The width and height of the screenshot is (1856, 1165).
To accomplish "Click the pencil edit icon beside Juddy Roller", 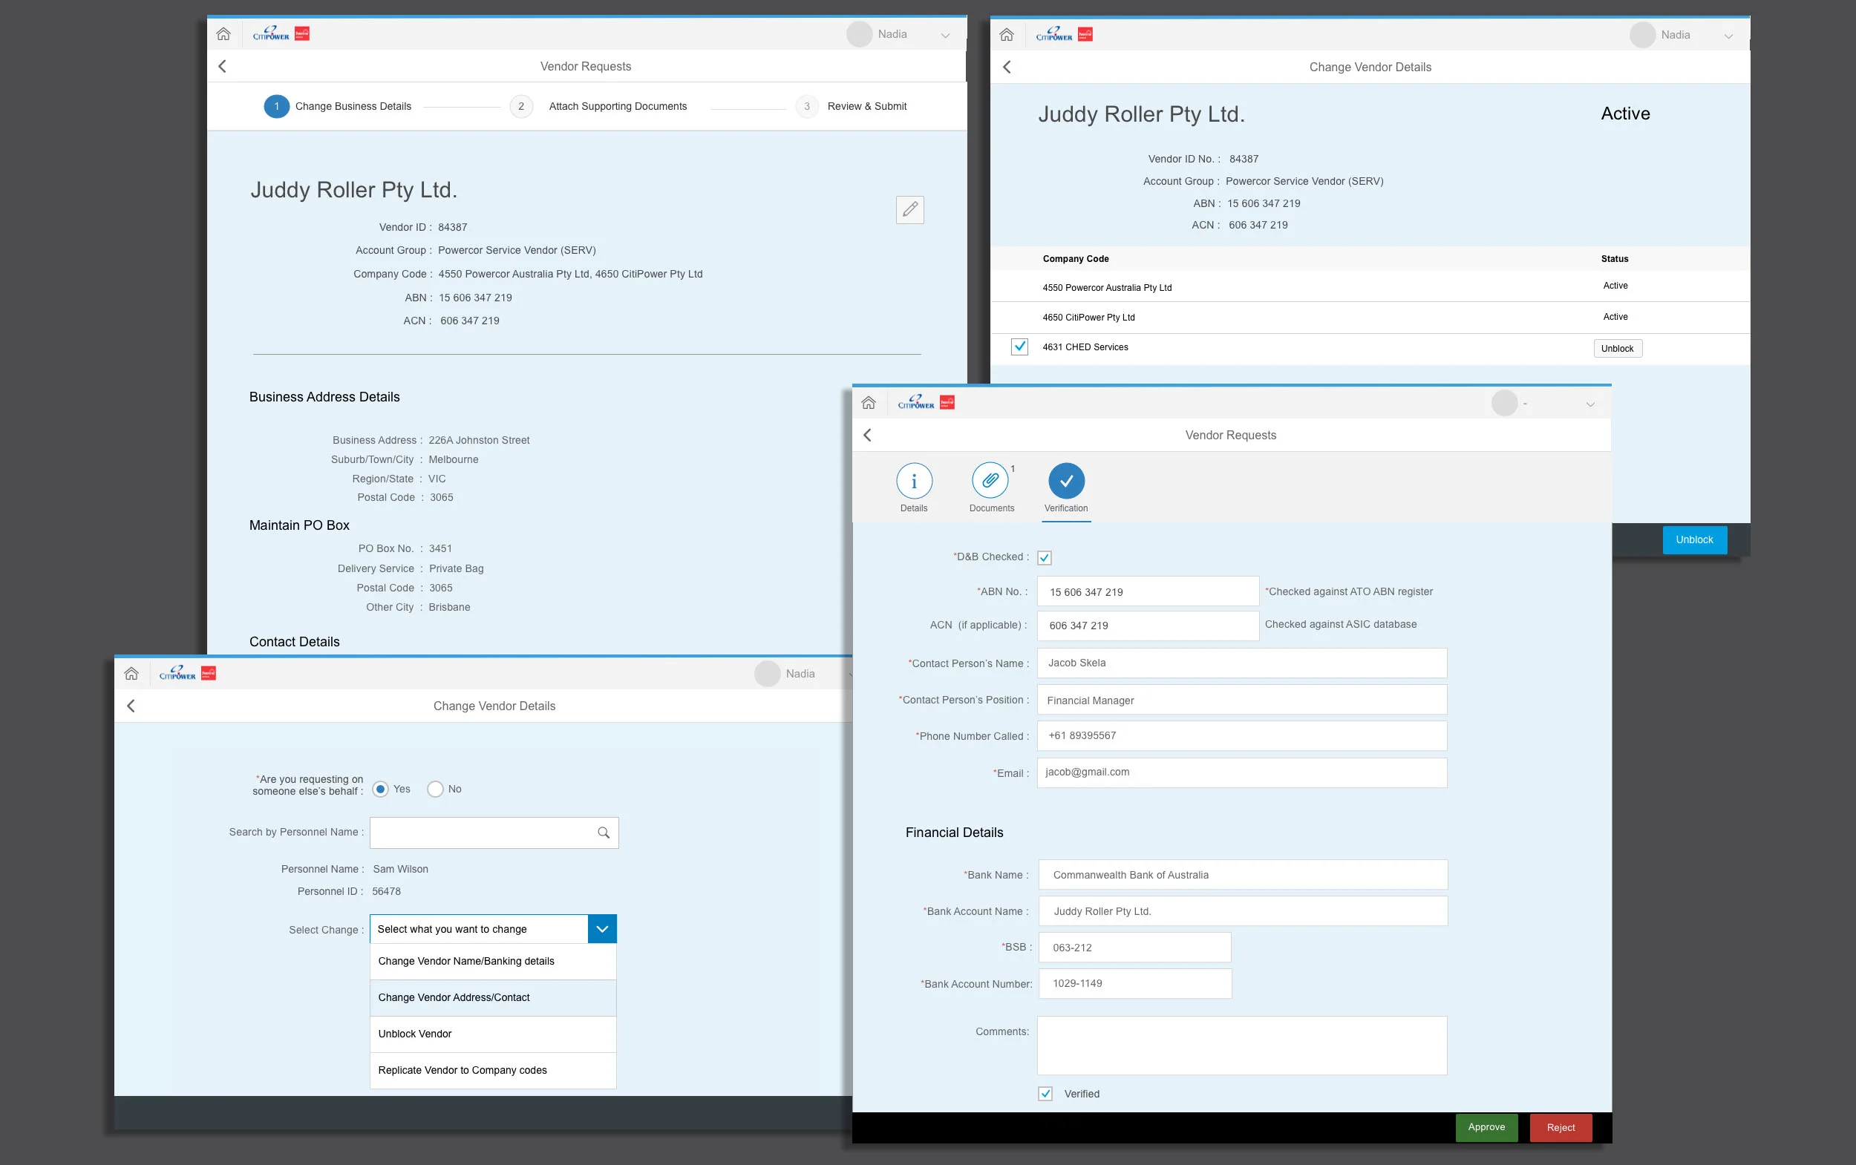I will [909, 209].
